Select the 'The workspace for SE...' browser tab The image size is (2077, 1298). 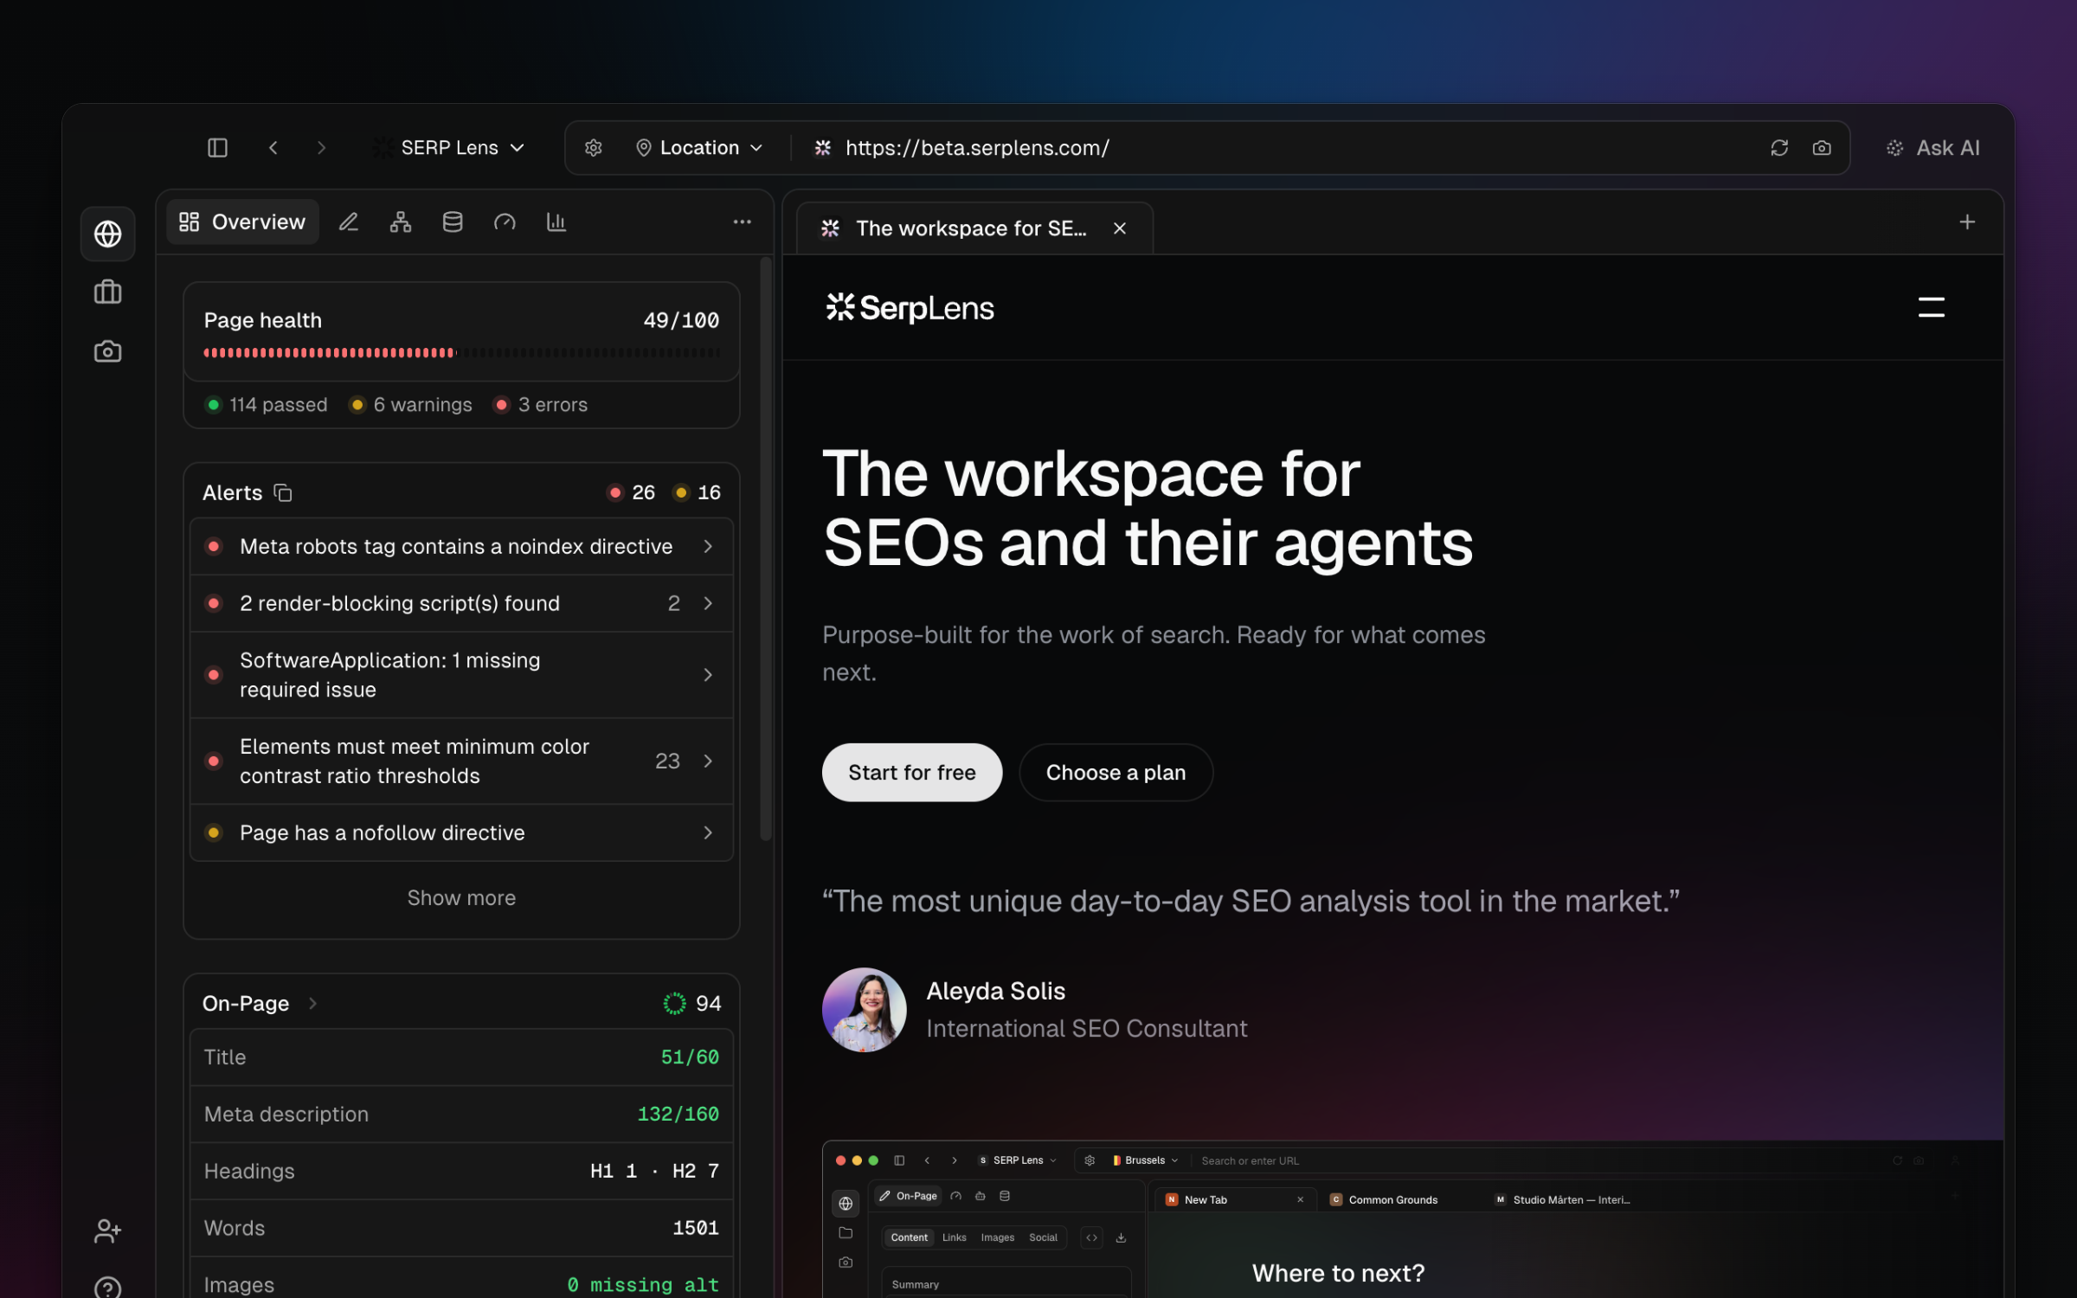pos(974,228)
